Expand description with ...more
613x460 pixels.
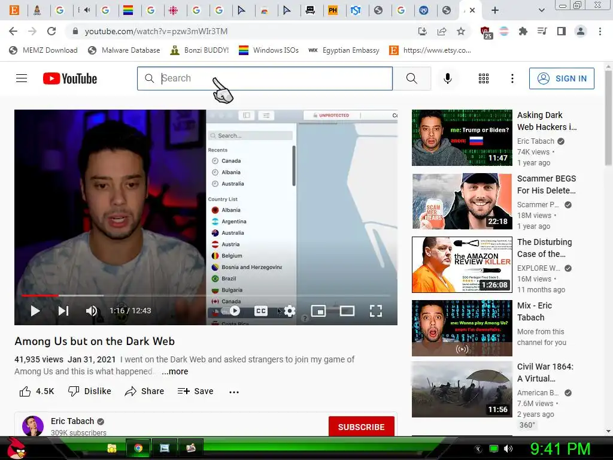pos(175,371)
